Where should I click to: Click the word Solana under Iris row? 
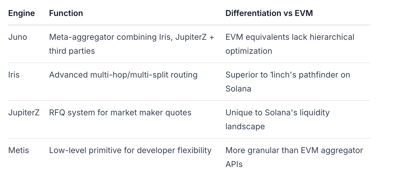point(238,89)
